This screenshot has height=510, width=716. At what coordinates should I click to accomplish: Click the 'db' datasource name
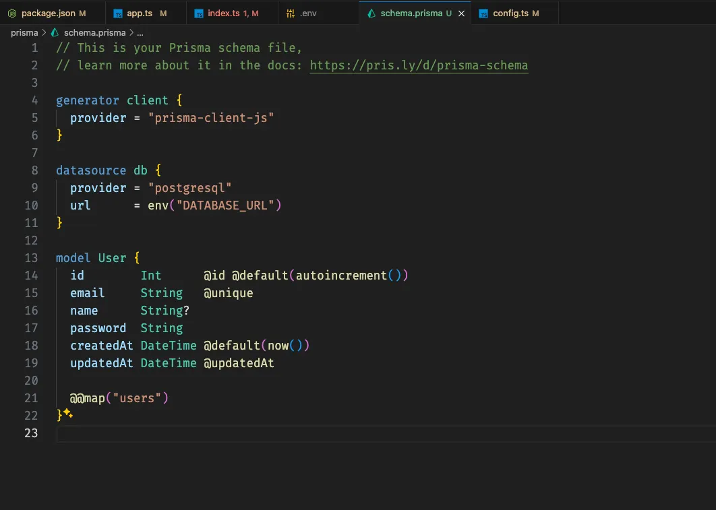140,170
